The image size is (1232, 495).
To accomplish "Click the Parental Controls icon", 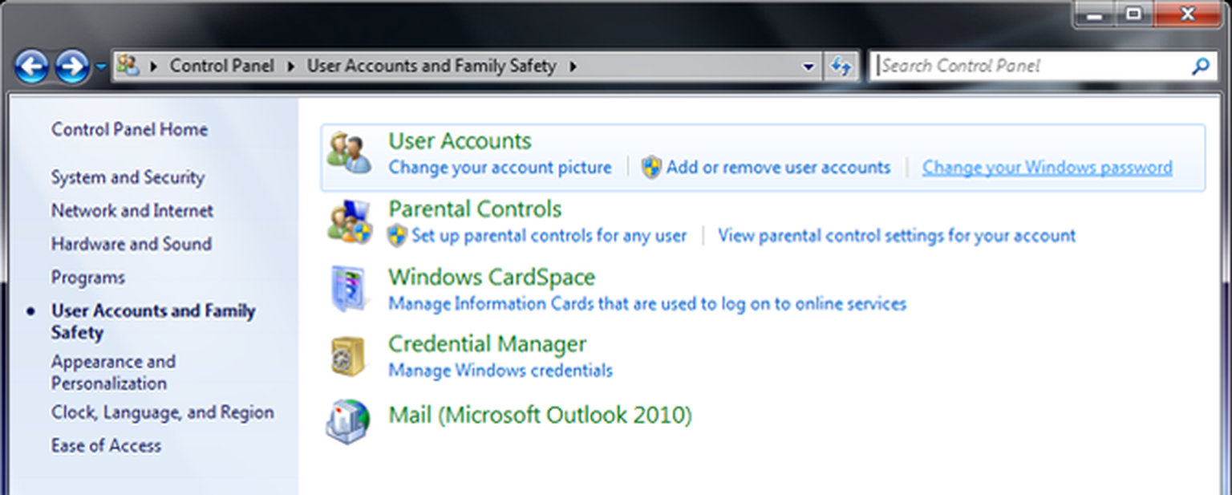I will (350, 221).
